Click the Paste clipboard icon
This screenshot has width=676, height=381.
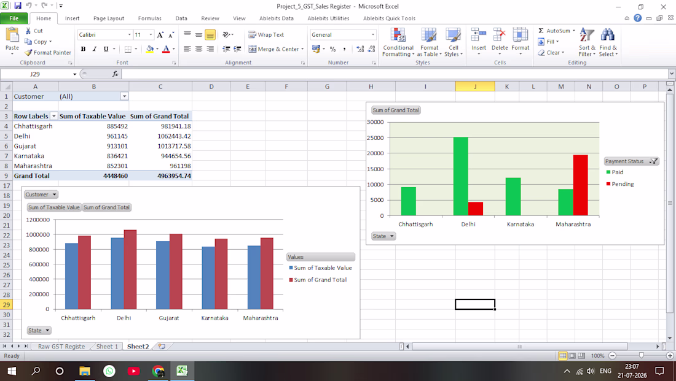point(12,36)
